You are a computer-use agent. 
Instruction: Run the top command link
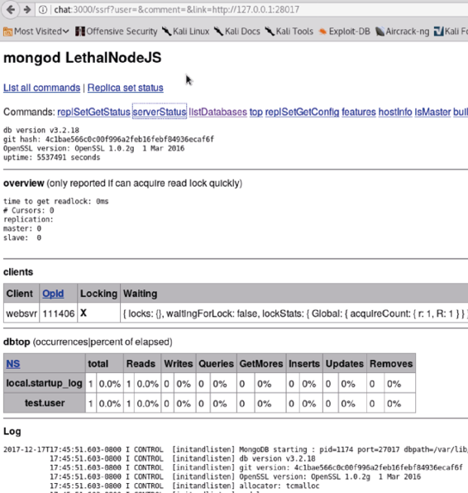pyautogui.click(x=256, y=112)
